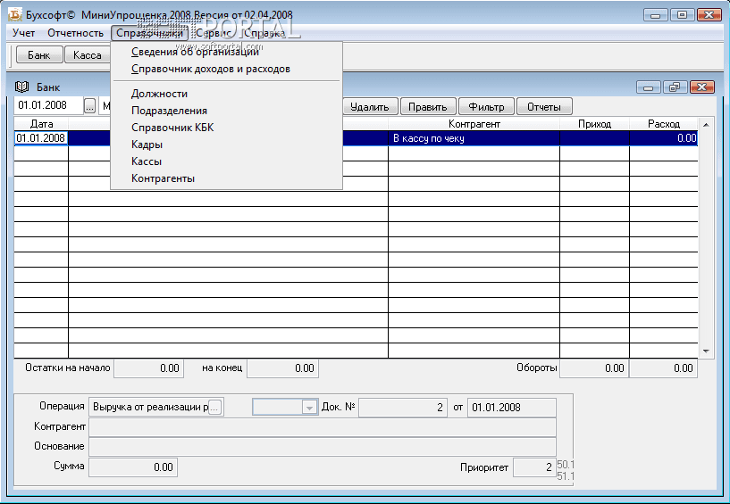Image resolution: width=730 pixels, height=504 pixels.
Task: Click the Дата column header
Action: click(x=41, y=124)
